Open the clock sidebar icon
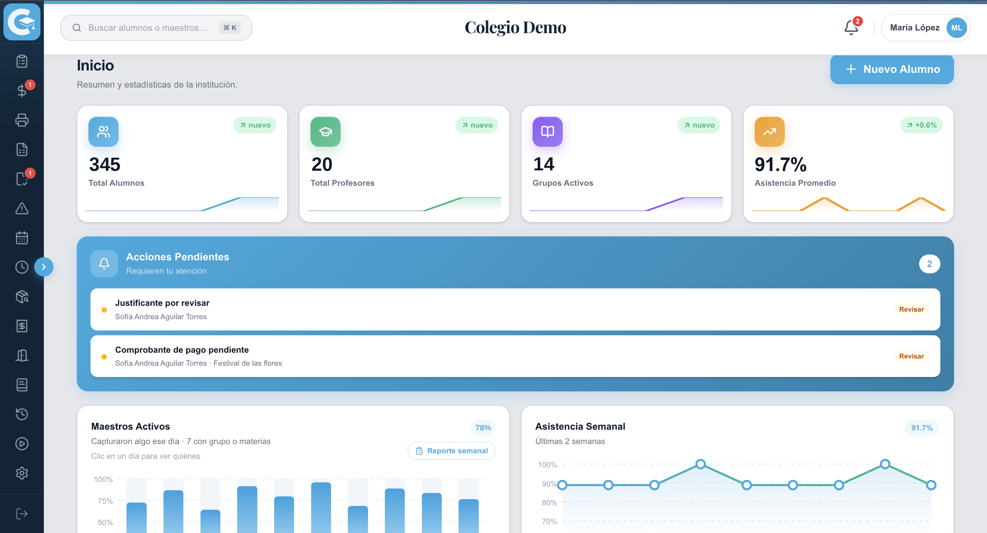The height and width of the screenshot is (533, 987). tap(22, 267)
